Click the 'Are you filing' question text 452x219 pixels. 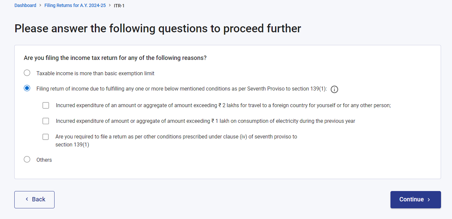click(115, 58)
